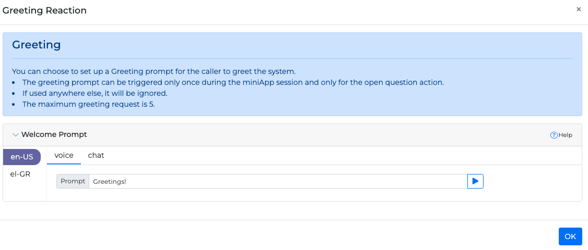
Task: Click the Help question mark icon
Action: pyautogui.click(x=554, y=135)
